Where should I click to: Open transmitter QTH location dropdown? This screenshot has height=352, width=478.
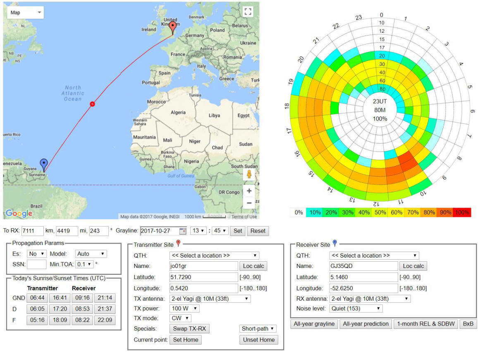[x=214, y=256]
